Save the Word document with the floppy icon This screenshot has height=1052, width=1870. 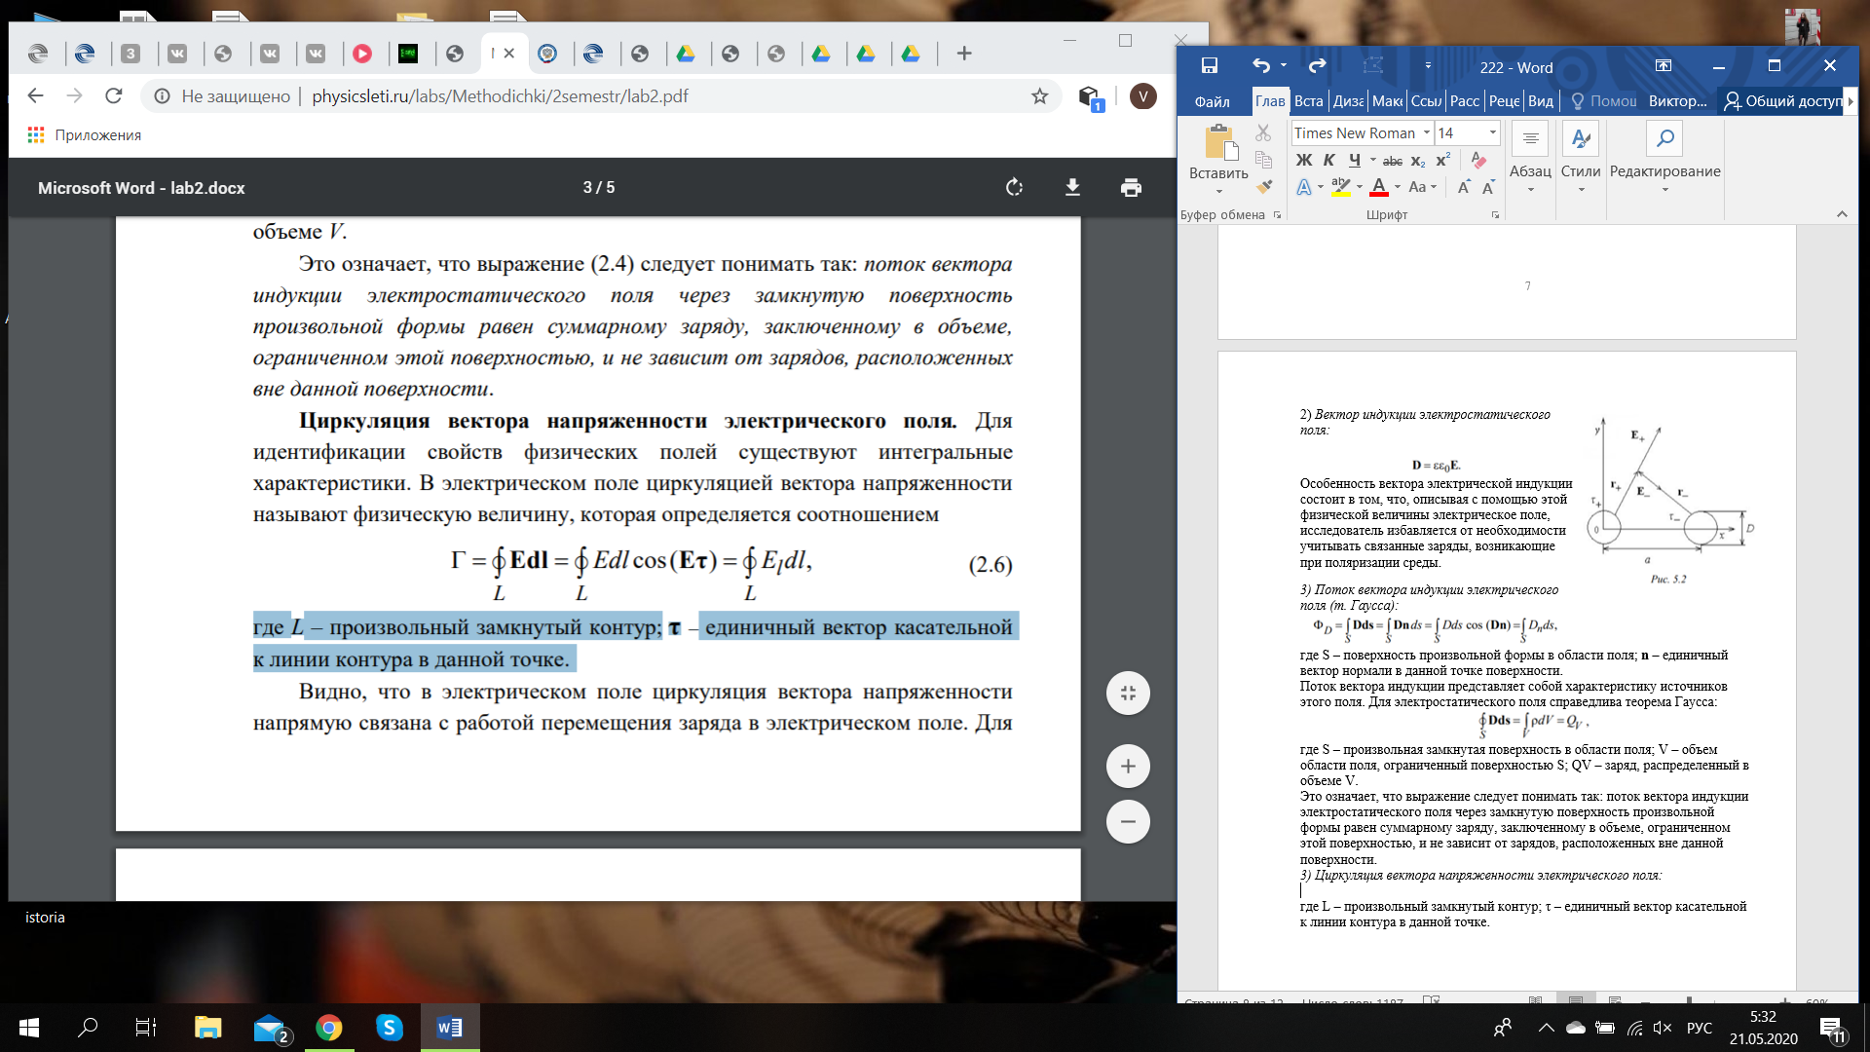[x=1209, y=66]
